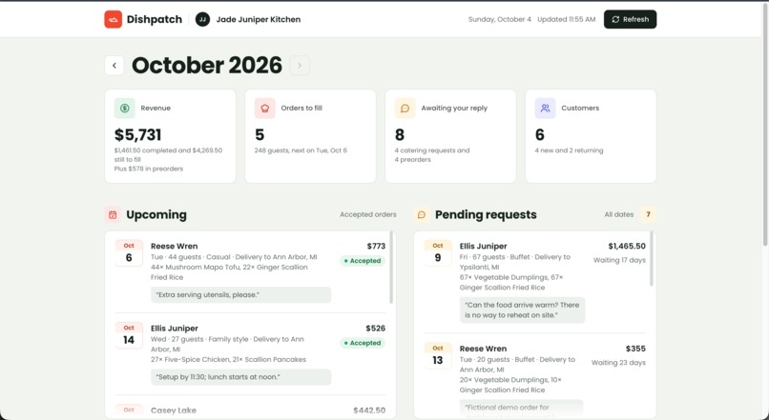Click the Upcoming list scrollbar
The width and height of the screenshot is (769, 420).
pyautogui.click(x=391, y=268)
